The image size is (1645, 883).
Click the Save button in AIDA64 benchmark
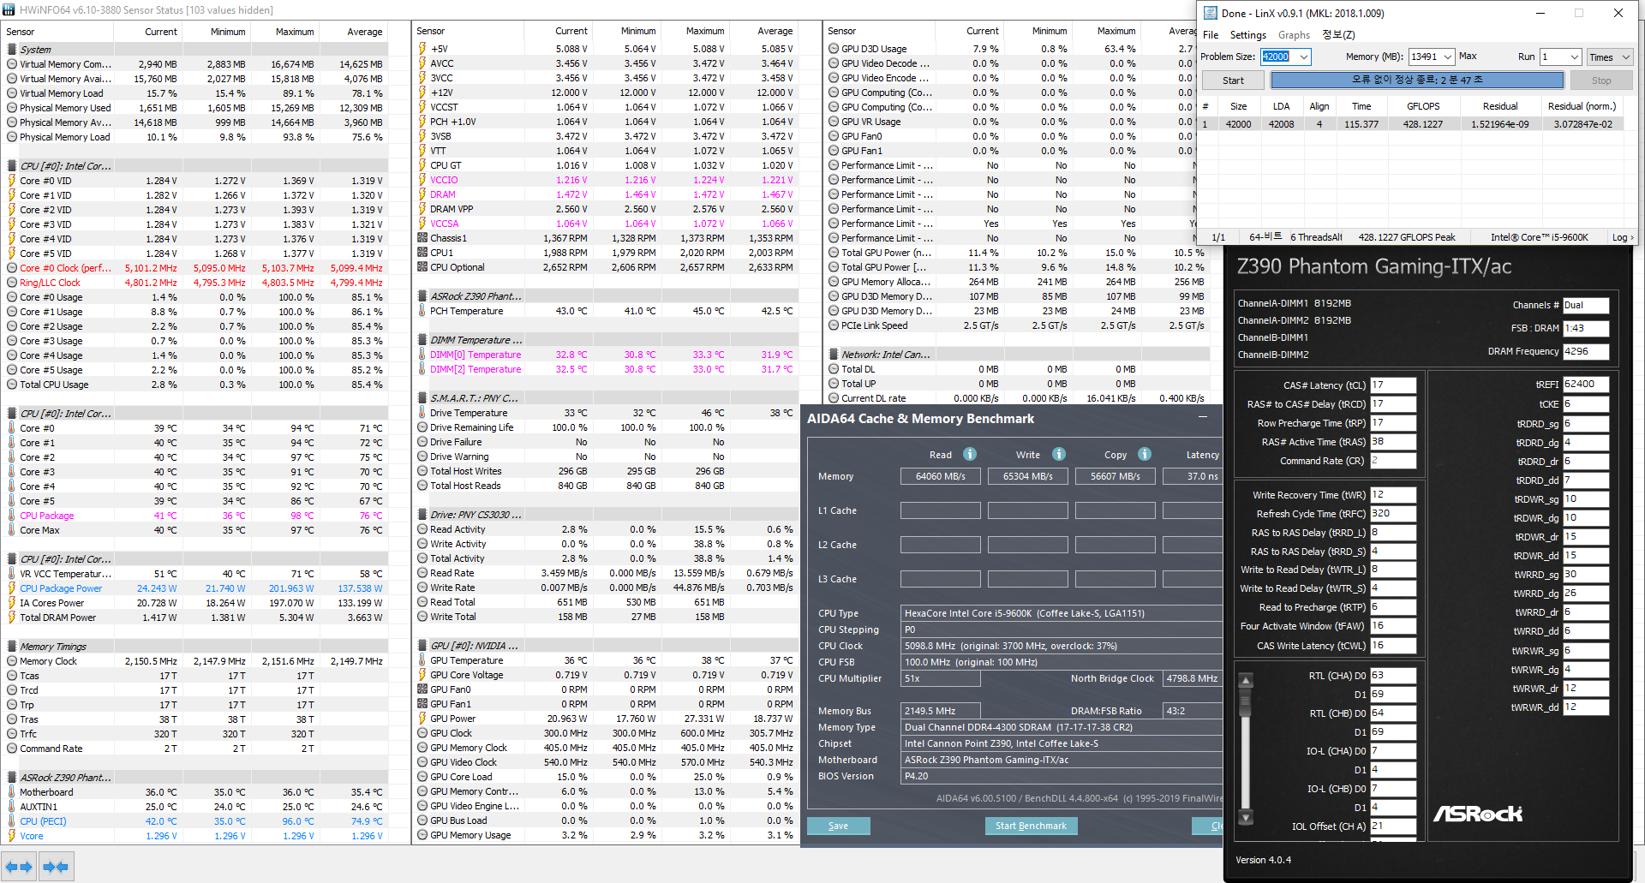[839, 826]
